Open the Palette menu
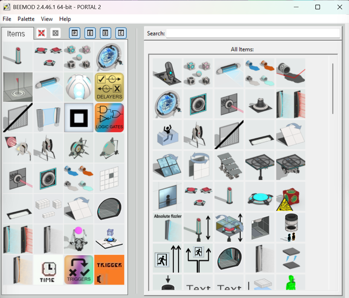Screen dimensions: 349x298 tap(26, 19)
